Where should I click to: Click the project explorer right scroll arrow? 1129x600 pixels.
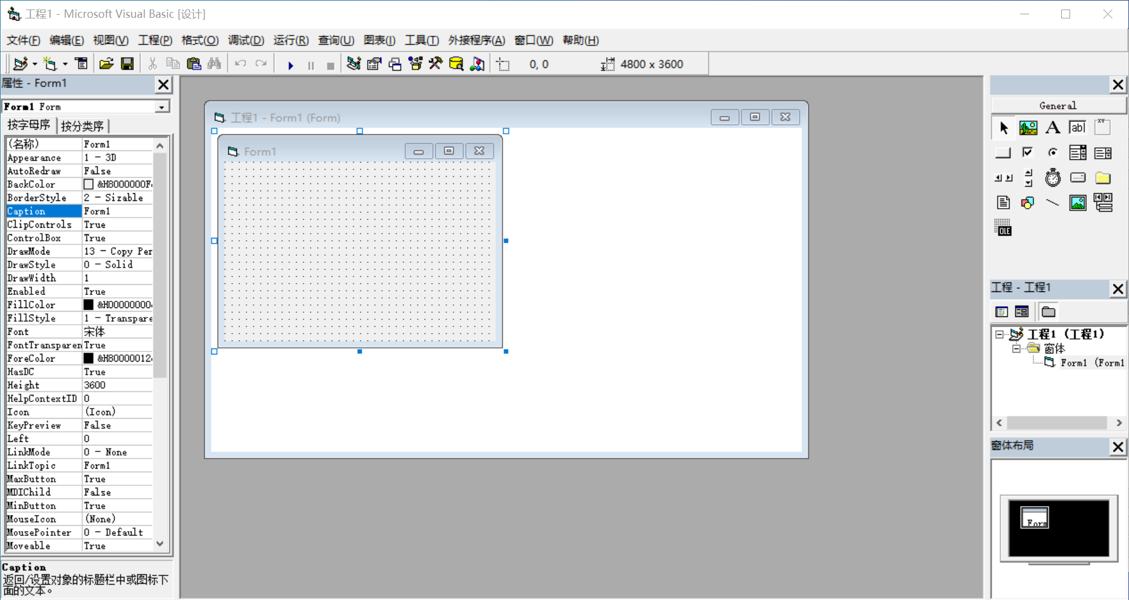(x=1119, y=423)
